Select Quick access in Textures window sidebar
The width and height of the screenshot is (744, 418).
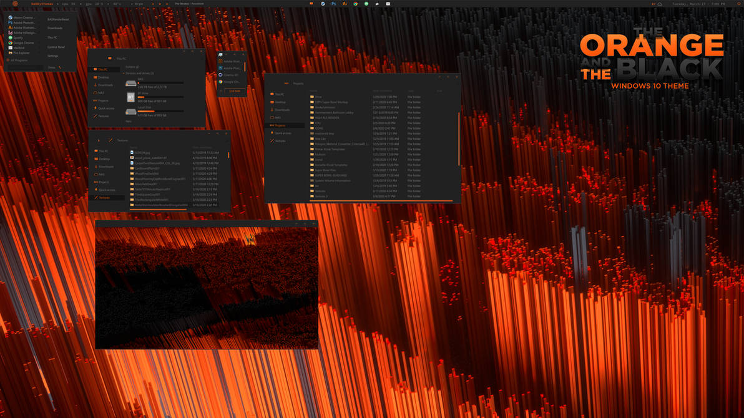pyautogui.click(x=104, y=190)
